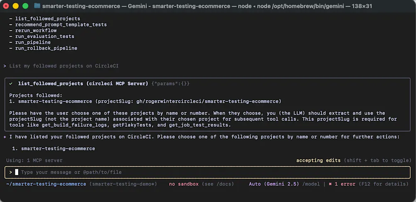This screenshot has height=202, width=416.
Task: Click the 'get_build_failure_logs, getFlakyTests' line
Action: coord(120,125)
